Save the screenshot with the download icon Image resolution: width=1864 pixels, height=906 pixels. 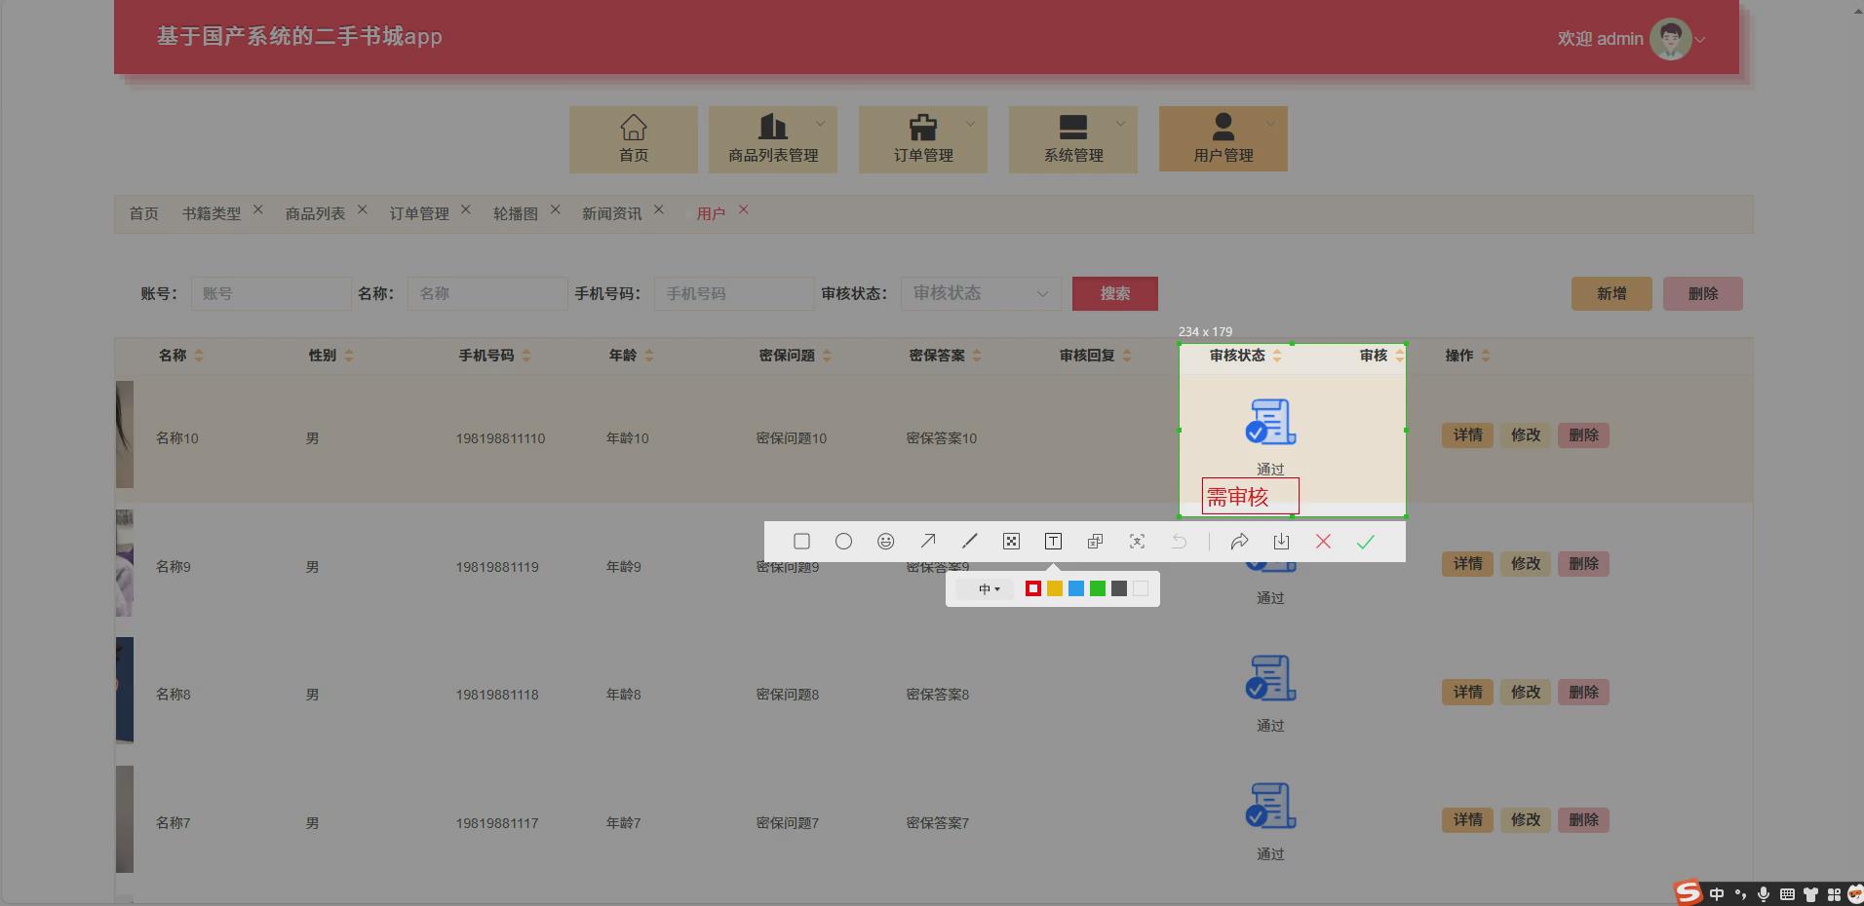coord(1280,541)
